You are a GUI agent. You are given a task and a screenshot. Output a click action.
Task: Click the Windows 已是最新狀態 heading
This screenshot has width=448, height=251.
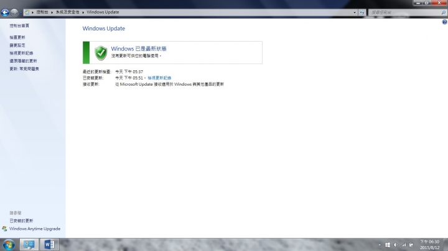coord(139,49)
